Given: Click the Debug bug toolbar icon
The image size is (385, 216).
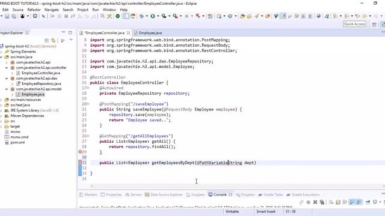Looking at the screenshot, I should click(x=142, y=16).
